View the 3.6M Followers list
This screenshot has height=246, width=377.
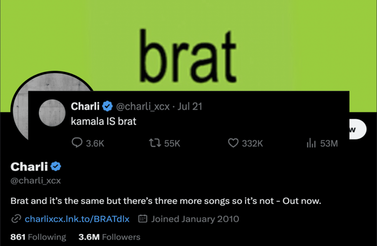(x=109, y=237)
